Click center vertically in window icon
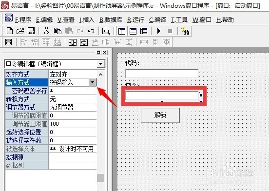This screenshot has width=269, height=191. coord(84,42)
